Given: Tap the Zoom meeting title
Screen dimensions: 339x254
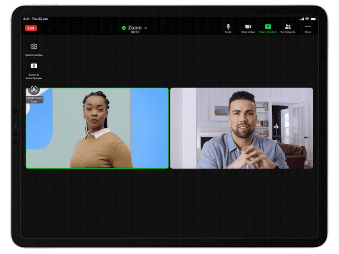Looking at the screenshot, I should [135, 28].
